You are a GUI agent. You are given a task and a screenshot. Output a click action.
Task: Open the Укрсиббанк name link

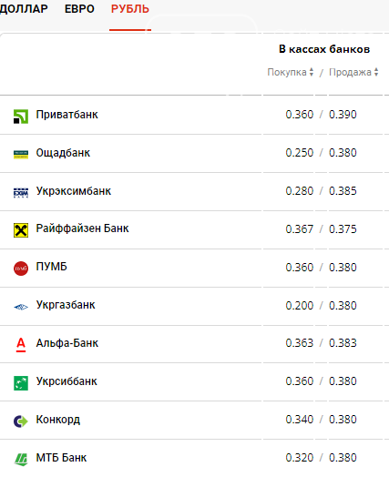[67, 381]
